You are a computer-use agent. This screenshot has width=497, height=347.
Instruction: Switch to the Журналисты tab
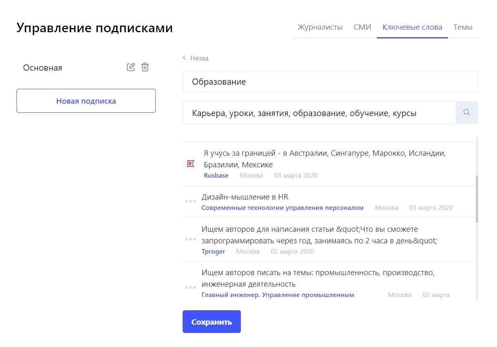[x=320, y=27]
